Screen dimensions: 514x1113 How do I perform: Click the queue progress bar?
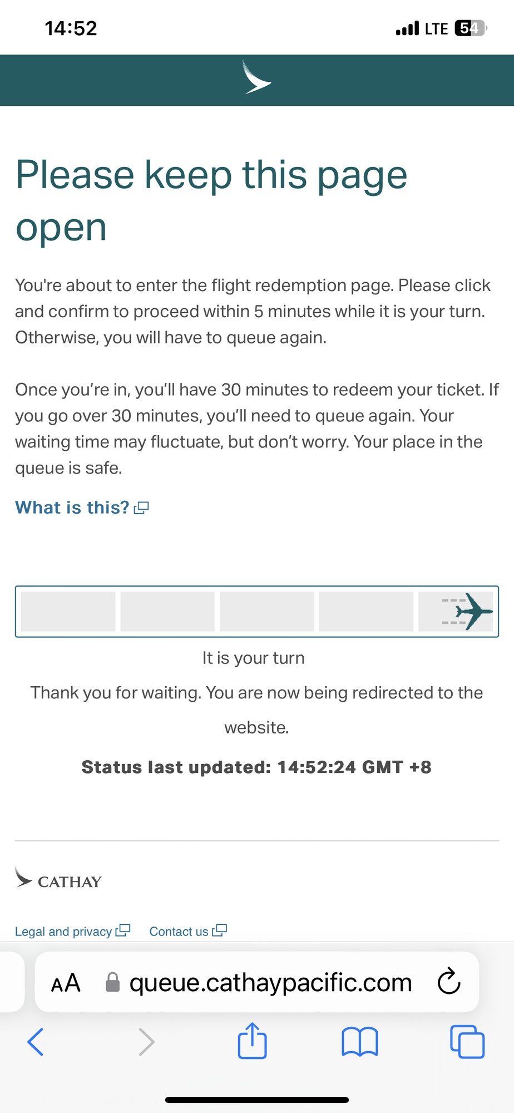point(257,611)
